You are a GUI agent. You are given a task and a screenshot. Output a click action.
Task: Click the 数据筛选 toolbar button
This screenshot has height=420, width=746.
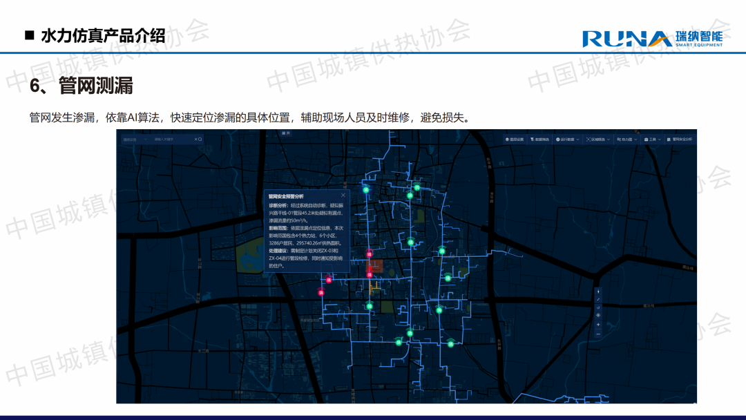(x=540, y=140)
